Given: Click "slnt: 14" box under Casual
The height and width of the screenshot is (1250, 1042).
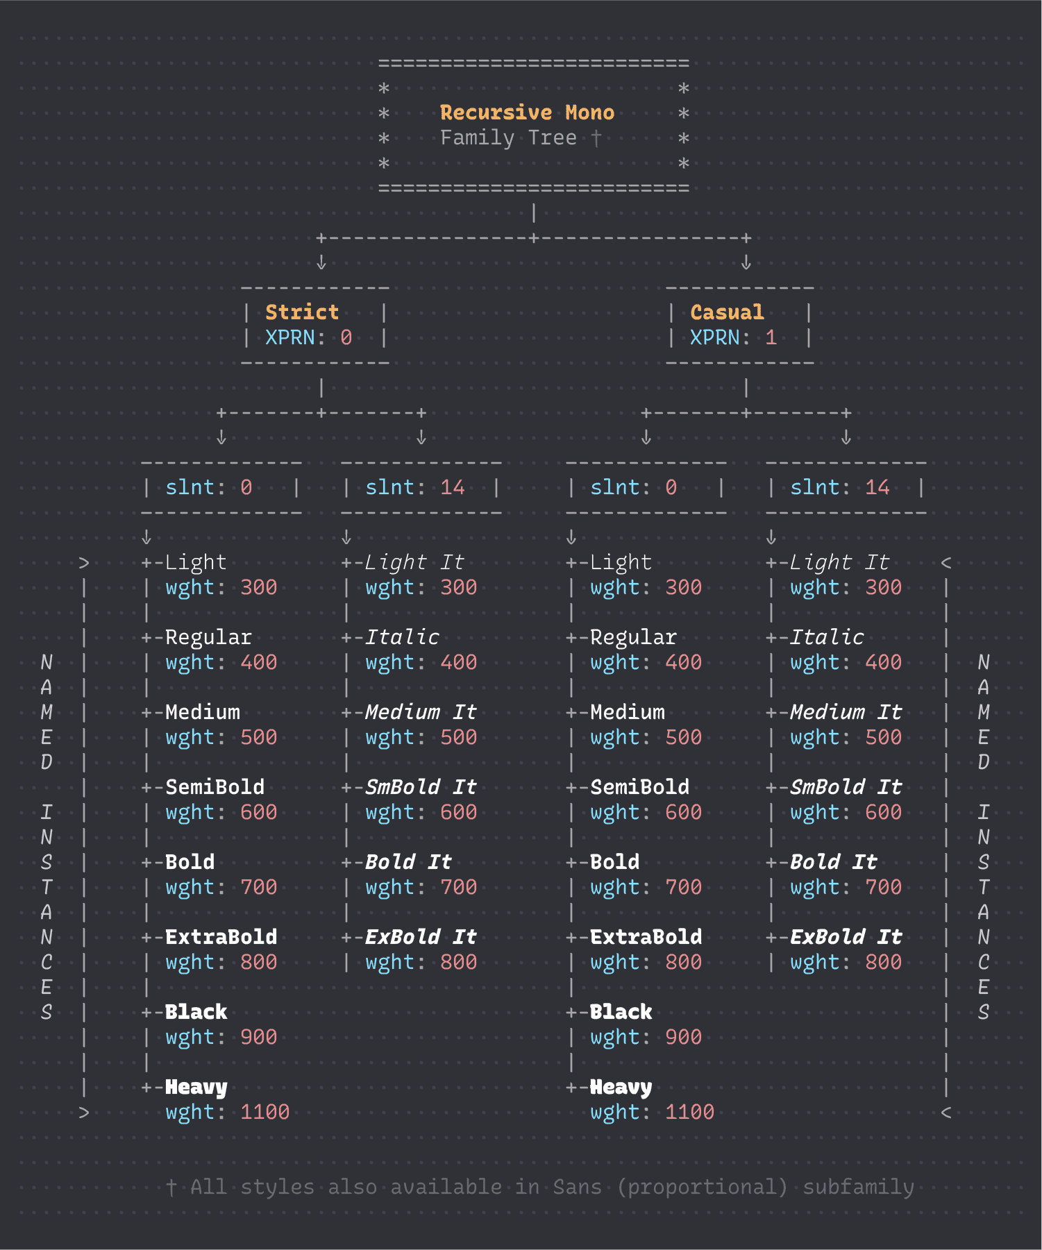Looking at the screenshot, I should click(x=846, y=487).
